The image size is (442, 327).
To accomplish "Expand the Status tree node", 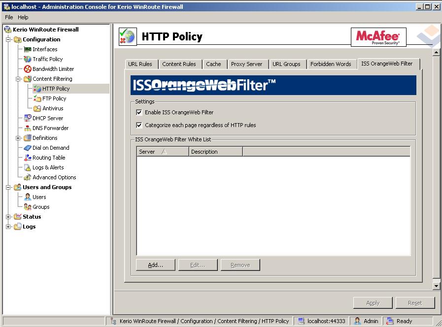I will [x=8, y=217].
